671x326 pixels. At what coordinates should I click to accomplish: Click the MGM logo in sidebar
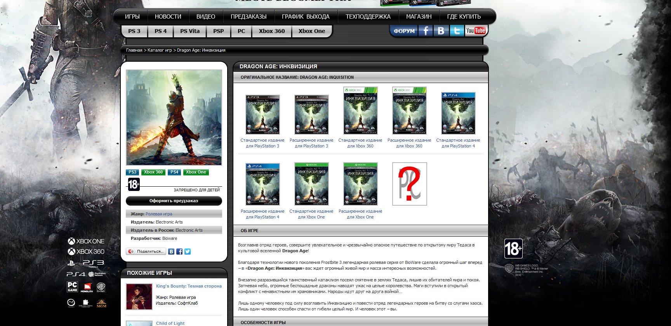point(101,303)
